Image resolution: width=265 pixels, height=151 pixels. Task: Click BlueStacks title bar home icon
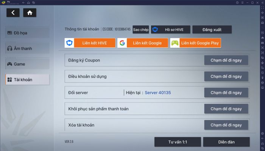click(28, 3)
